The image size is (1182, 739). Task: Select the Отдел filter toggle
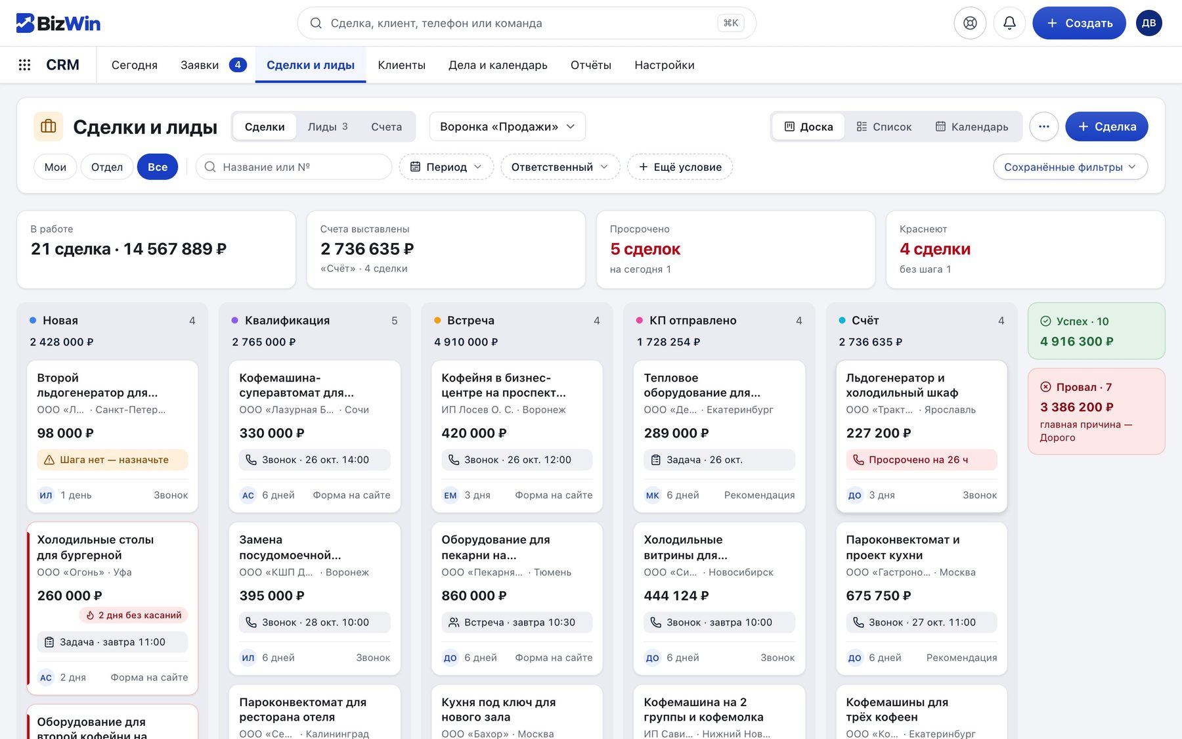[x=107, y=167]
